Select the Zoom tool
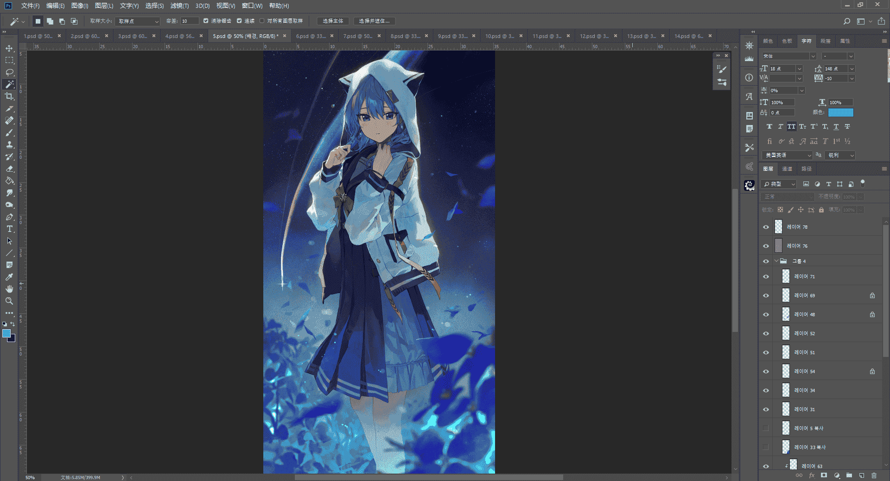Image resolution: width=890 pixels, height=481 pixels. (9, 301)
